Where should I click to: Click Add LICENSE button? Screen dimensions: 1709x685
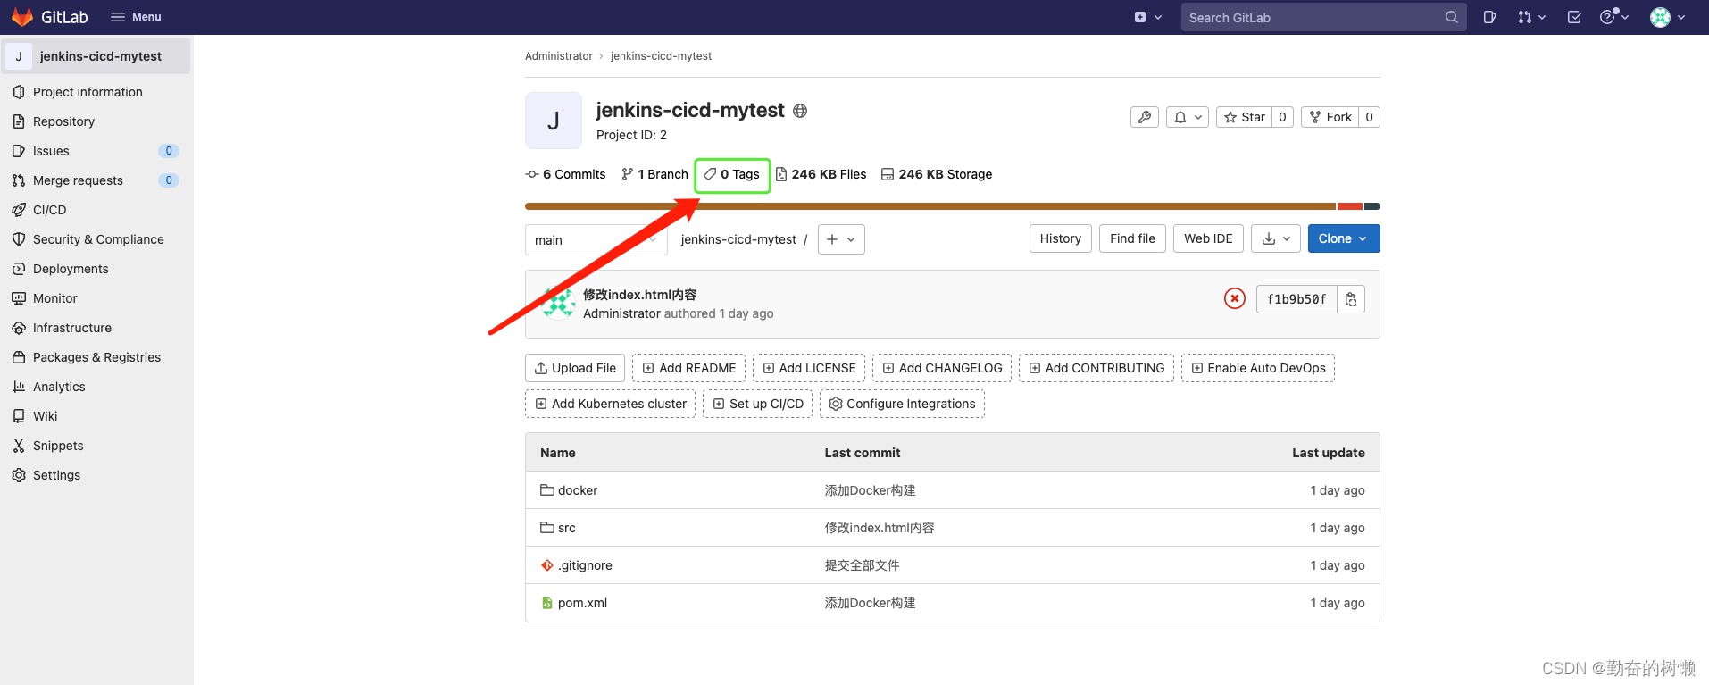[809, 368]
